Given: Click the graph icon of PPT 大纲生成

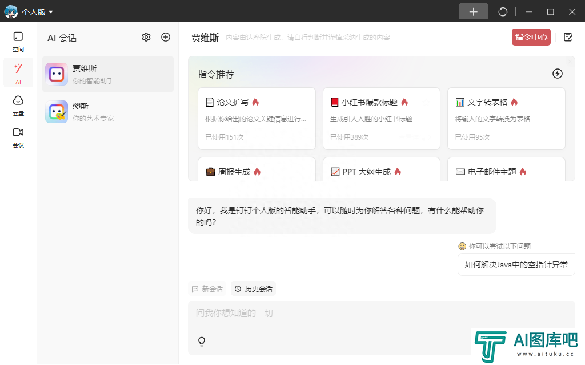Looking at the screenshot, I should (335, 172).
